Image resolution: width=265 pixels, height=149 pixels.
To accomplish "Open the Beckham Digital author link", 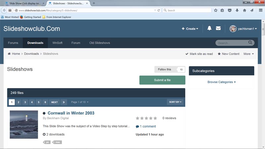I will pos(58,118).
